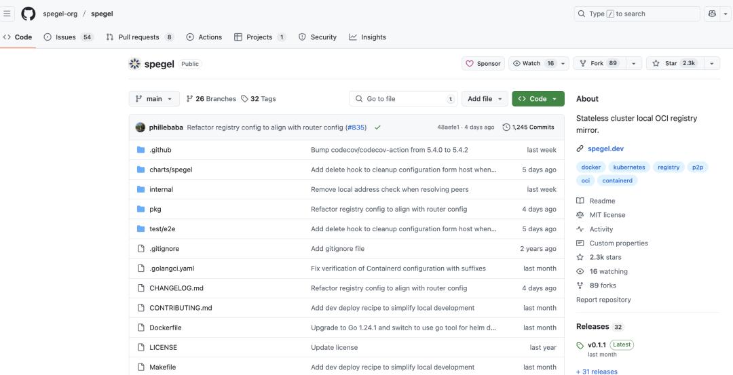Image resolution: width=733 pixels, height=375 pixels.
Task: Open the .github folder icon
Action: (140, 150)
